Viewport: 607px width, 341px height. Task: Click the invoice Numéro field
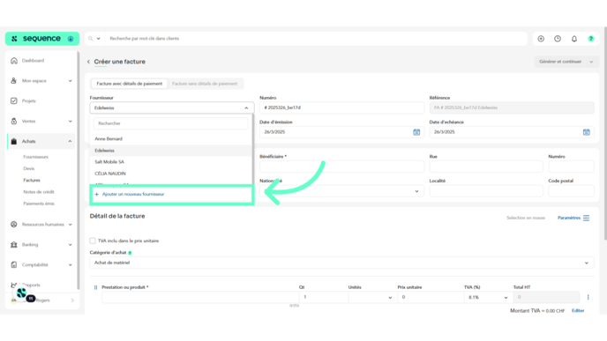coord(341,107)
